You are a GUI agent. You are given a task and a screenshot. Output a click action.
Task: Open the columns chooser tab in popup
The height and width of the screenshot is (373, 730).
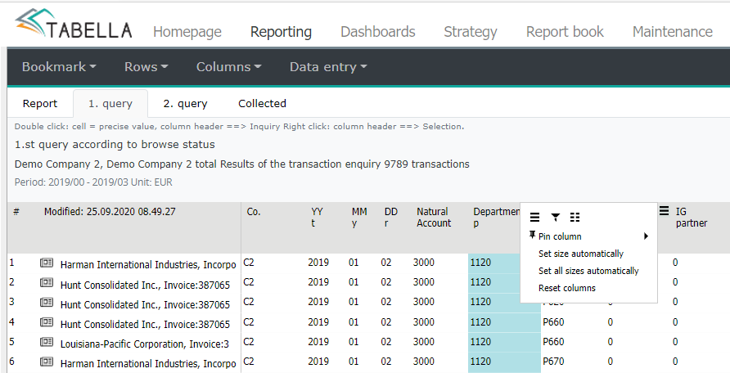click(575, 218)
